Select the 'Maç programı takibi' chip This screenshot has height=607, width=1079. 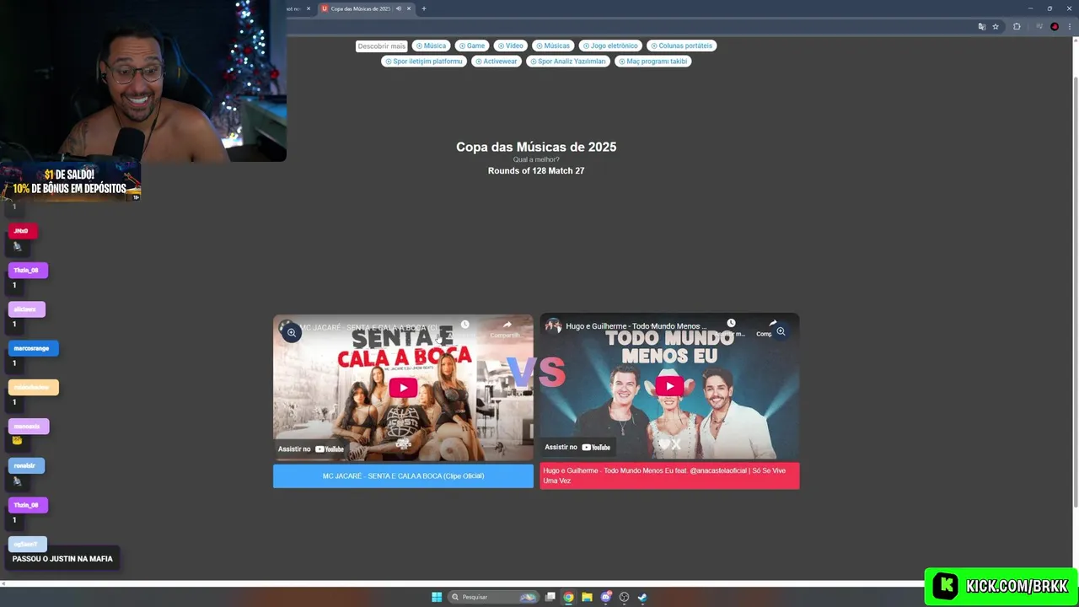tap(652, 61)
